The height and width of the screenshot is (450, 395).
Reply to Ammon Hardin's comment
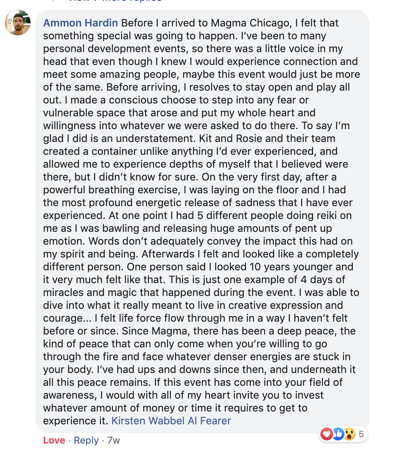pos(86,440)
